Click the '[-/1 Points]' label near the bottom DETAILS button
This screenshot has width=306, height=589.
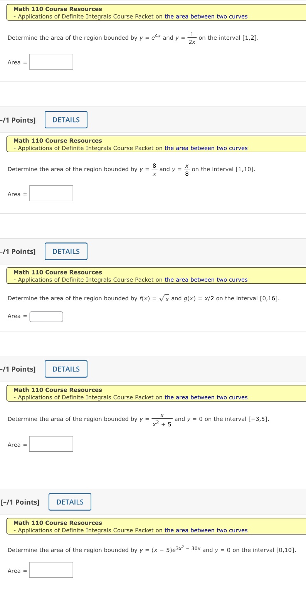coord(20,501)
